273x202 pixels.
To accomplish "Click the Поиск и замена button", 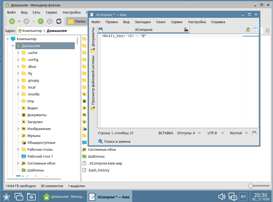I will pyautogui.click(x=114, y=141).
